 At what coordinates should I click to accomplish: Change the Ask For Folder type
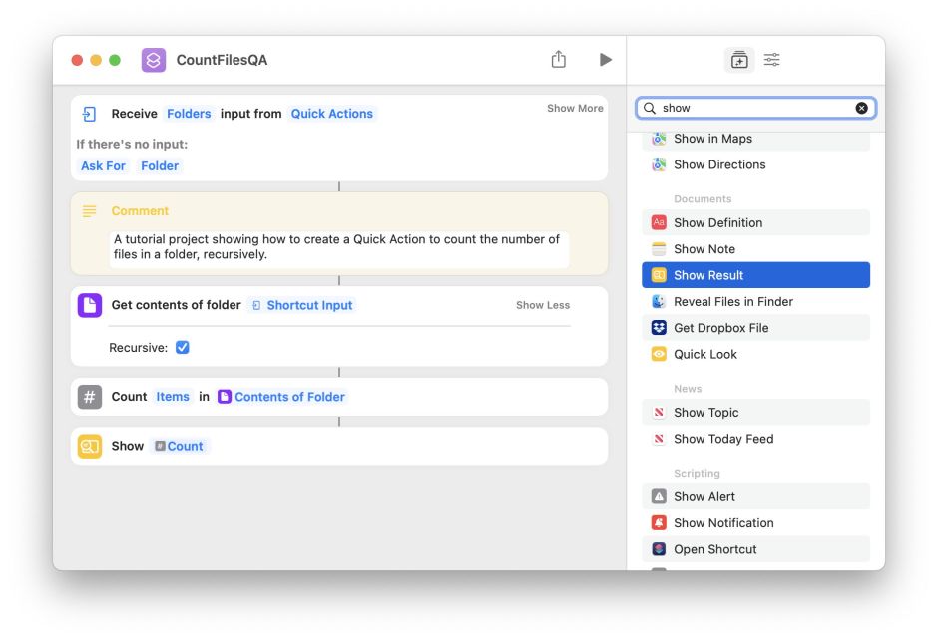pos(159,165)
